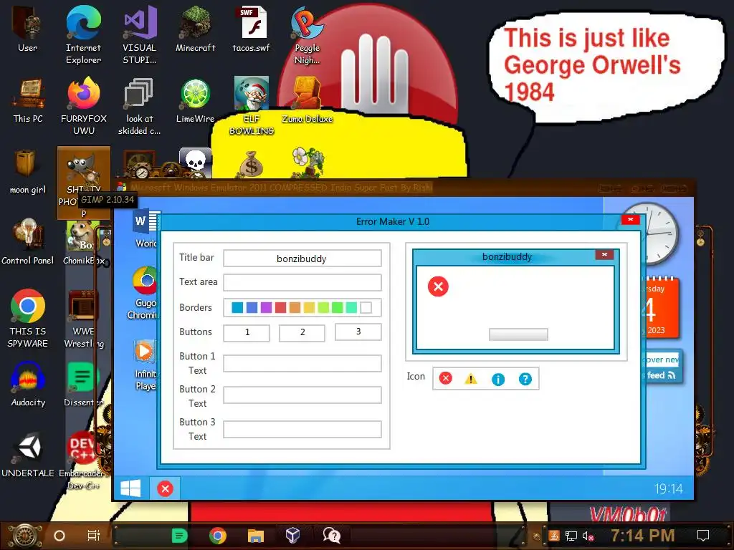Click the calendar gadget showing 2023
Screen dimensions: 734x550
[662, 308]
